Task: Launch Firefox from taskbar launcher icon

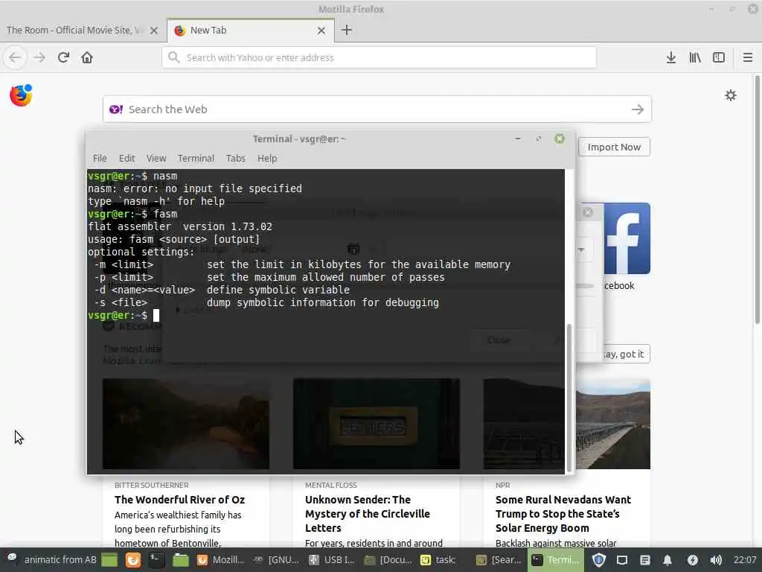Action: point(132,560)
